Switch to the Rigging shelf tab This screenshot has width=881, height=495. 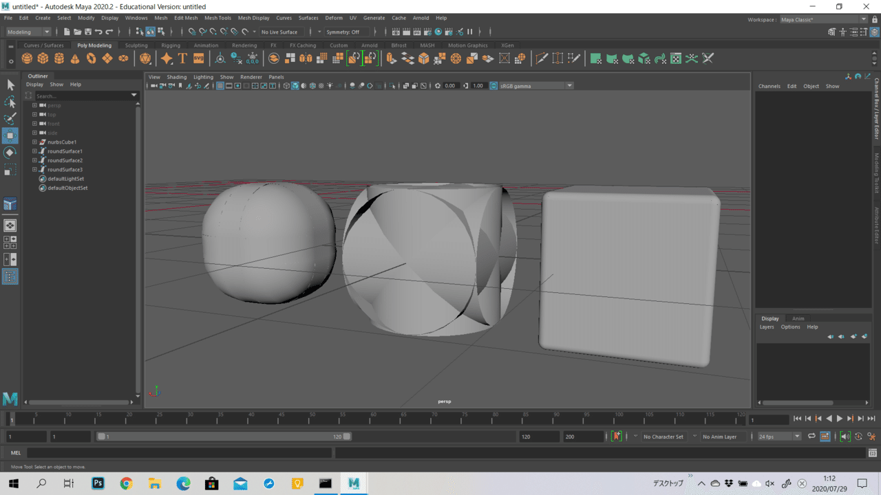tap(171, 45)
